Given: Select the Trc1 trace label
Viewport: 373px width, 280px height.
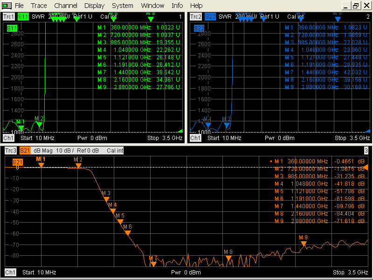Looking at the screenshot, I should click(8, 16).
